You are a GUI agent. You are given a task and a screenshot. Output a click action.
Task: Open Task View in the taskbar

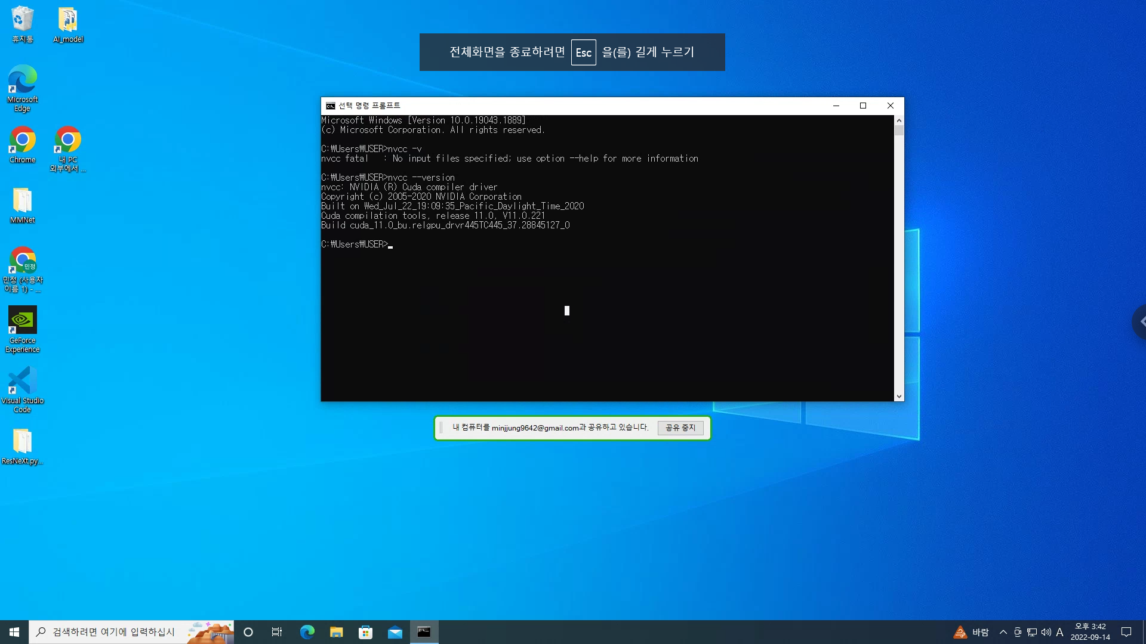point(277,632)
